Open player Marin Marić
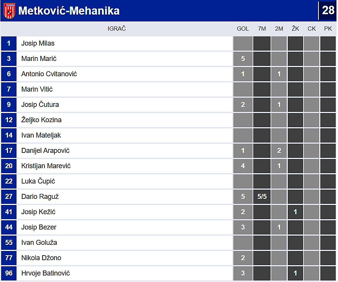The width and height of the screenshot is (338, 282). [x=39, y=59]
